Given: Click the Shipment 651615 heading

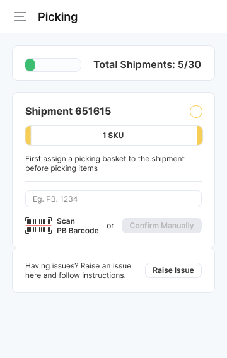Looking at the screenshot, I should [x=68, y=112].
